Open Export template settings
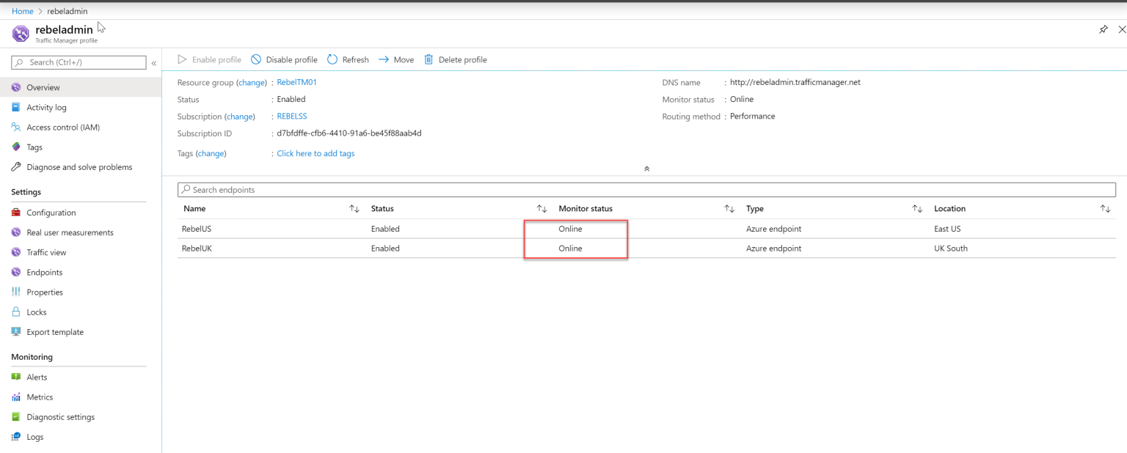1127x453 pixels. click(x=54, y=331)
